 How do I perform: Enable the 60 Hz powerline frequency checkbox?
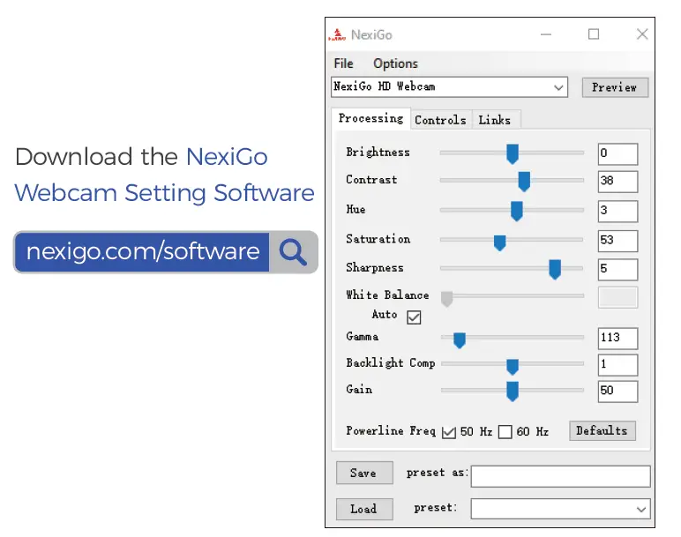(505, 432)
